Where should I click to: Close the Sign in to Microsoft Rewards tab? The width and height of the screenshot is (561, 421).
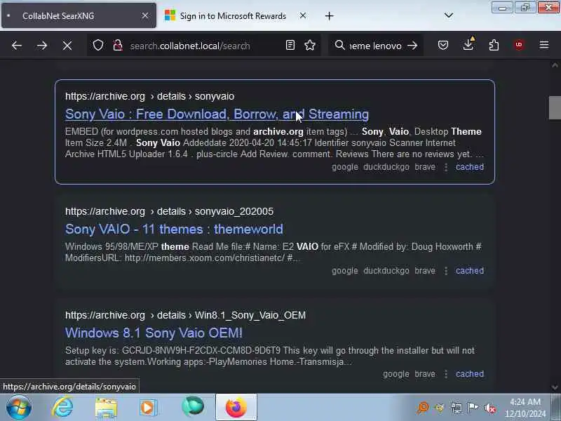303,15
